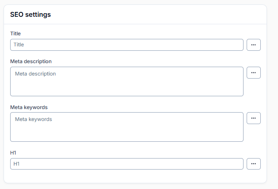Click the H1 field label
The width and height of the screenshot is (278, 189).
click(x=13, y=153)
